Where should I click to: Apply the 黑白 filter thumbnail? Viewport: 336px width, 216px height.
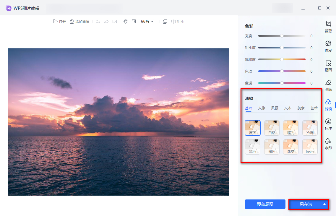click(x=253, y=147)
